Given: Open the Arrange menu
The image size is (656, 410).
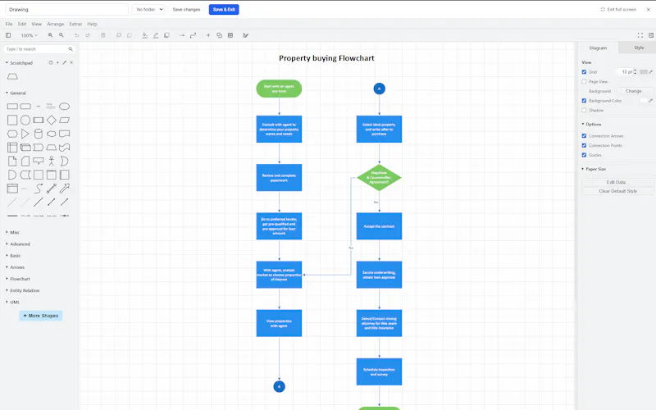Looking at the screenshot, I should (56, 25).
